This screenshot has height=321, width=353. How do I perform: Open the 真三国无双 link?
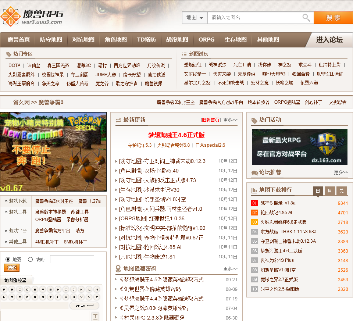58,65
